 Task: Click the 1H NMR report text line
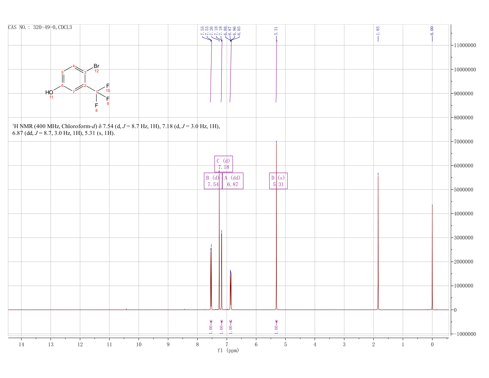[x=116, y=130]
